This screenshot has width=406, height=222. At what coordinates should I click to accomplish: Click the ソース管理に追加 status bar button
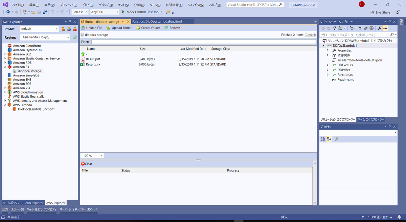376,217
